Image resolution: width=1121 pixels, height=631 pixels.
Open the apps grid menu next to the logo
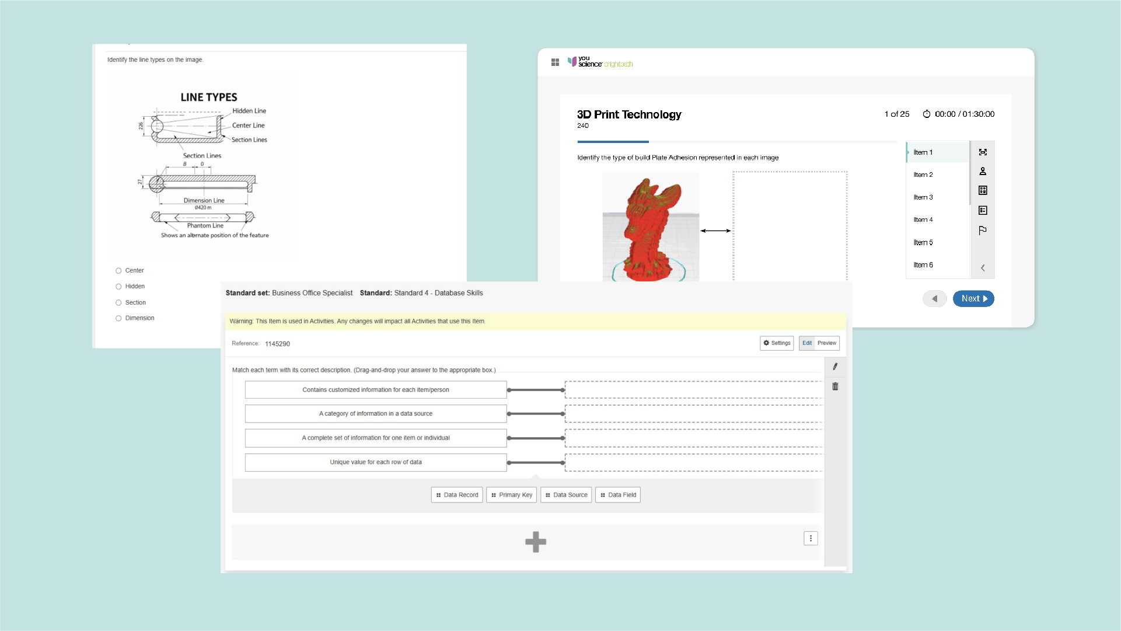555,62
